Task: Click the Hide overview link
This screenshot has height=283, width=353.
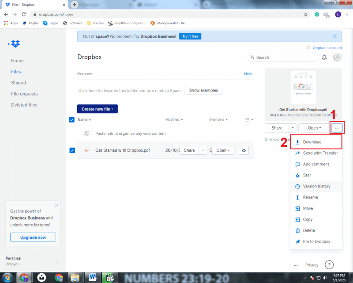Action: [248, 74]
